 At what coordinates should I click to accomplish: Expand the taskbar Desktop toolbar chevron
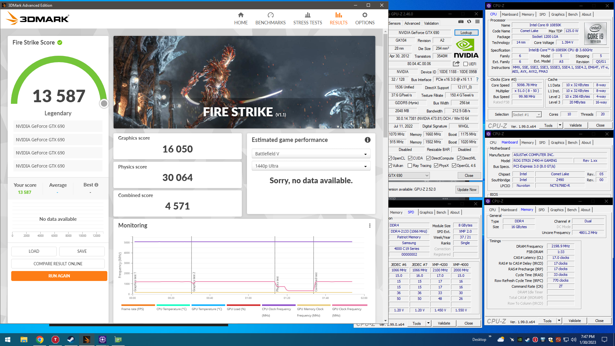(490, 336)
